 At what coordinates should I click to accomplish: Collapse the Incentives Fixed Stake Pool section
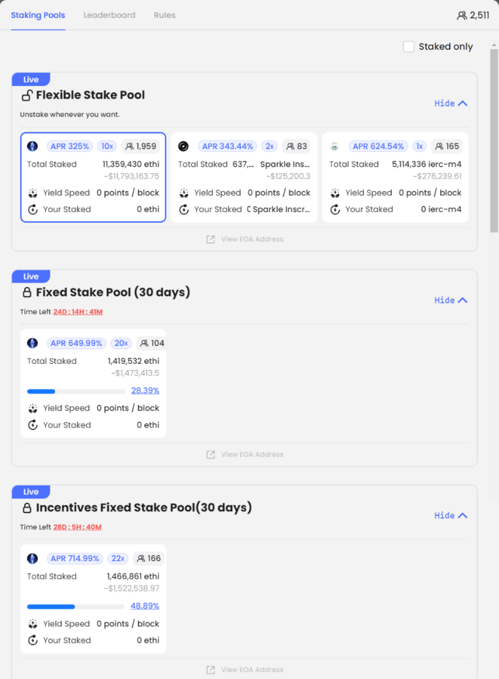[x=450, y=516]
